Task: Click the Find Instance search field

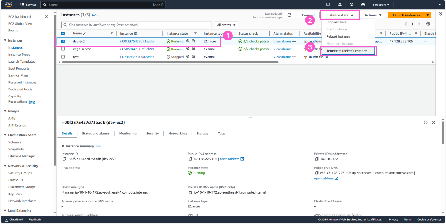Action: click(x=137, y=25)
